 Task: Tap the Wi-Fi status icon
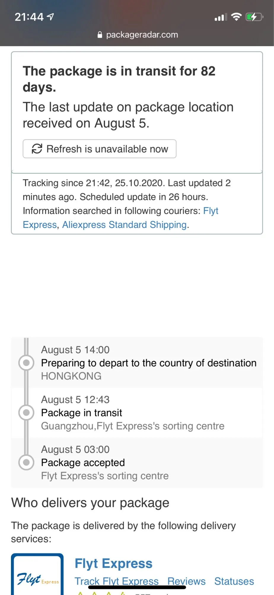[236, 17]
